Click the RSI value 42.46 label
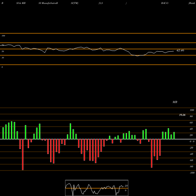This screenshot has height=196, width=196. (180, 50)
